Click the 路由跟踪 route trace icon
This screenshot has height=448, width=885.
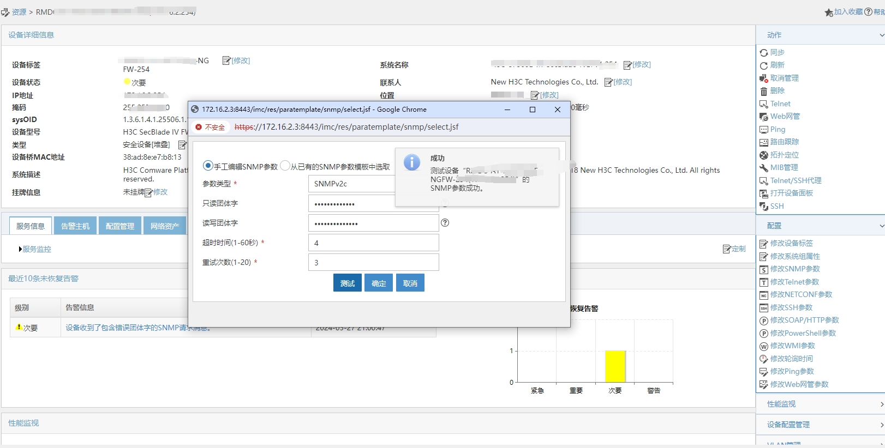tap(764, 142)
